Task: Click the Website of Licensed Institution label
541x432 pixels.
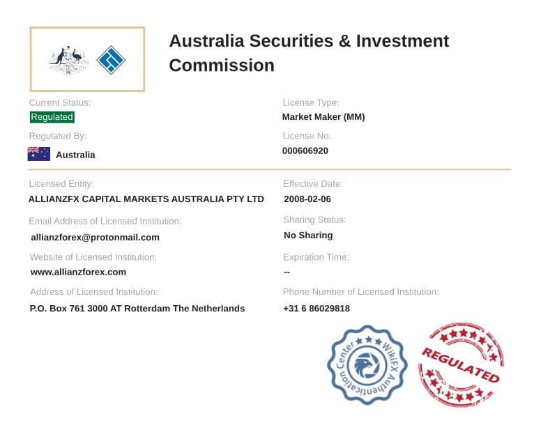Action: [x=93, y=257]
